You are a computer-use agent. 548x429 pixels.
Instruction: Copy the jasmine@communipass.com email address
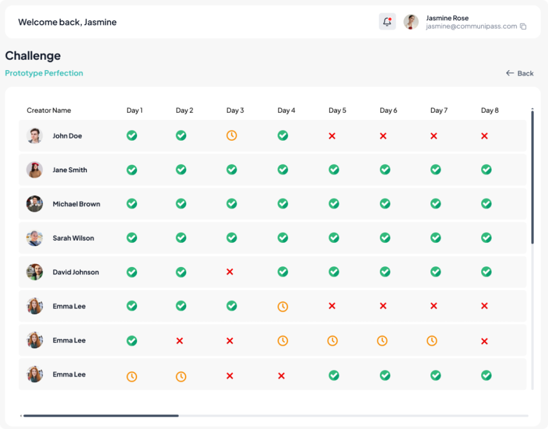click(523, 27)
